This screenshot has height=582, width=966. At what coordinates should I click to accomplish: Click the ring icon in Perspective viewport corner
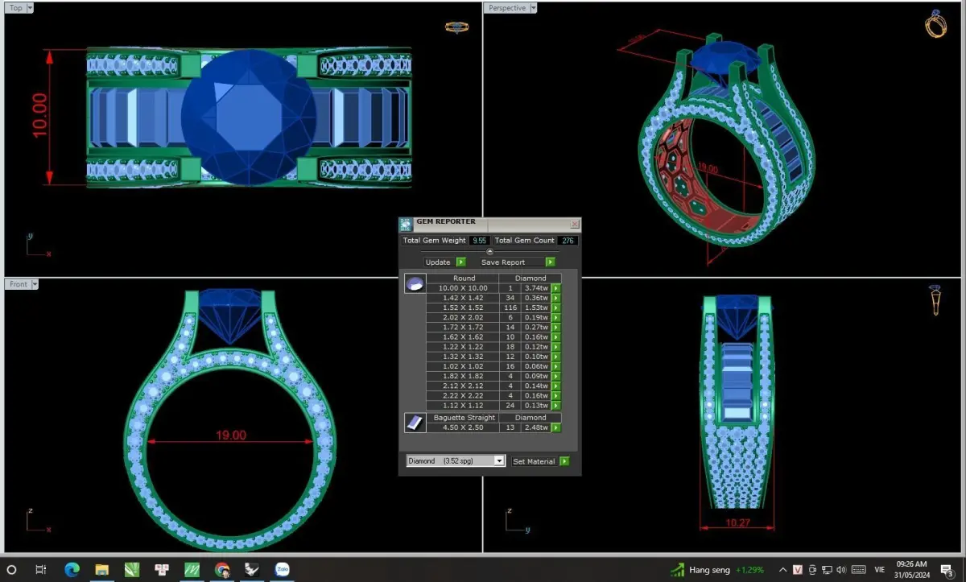[936, 24]
